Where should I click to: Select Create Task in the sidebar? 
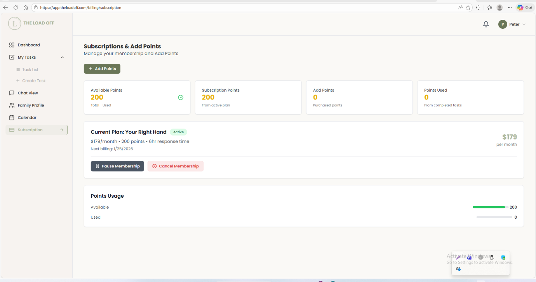(31, 81)
